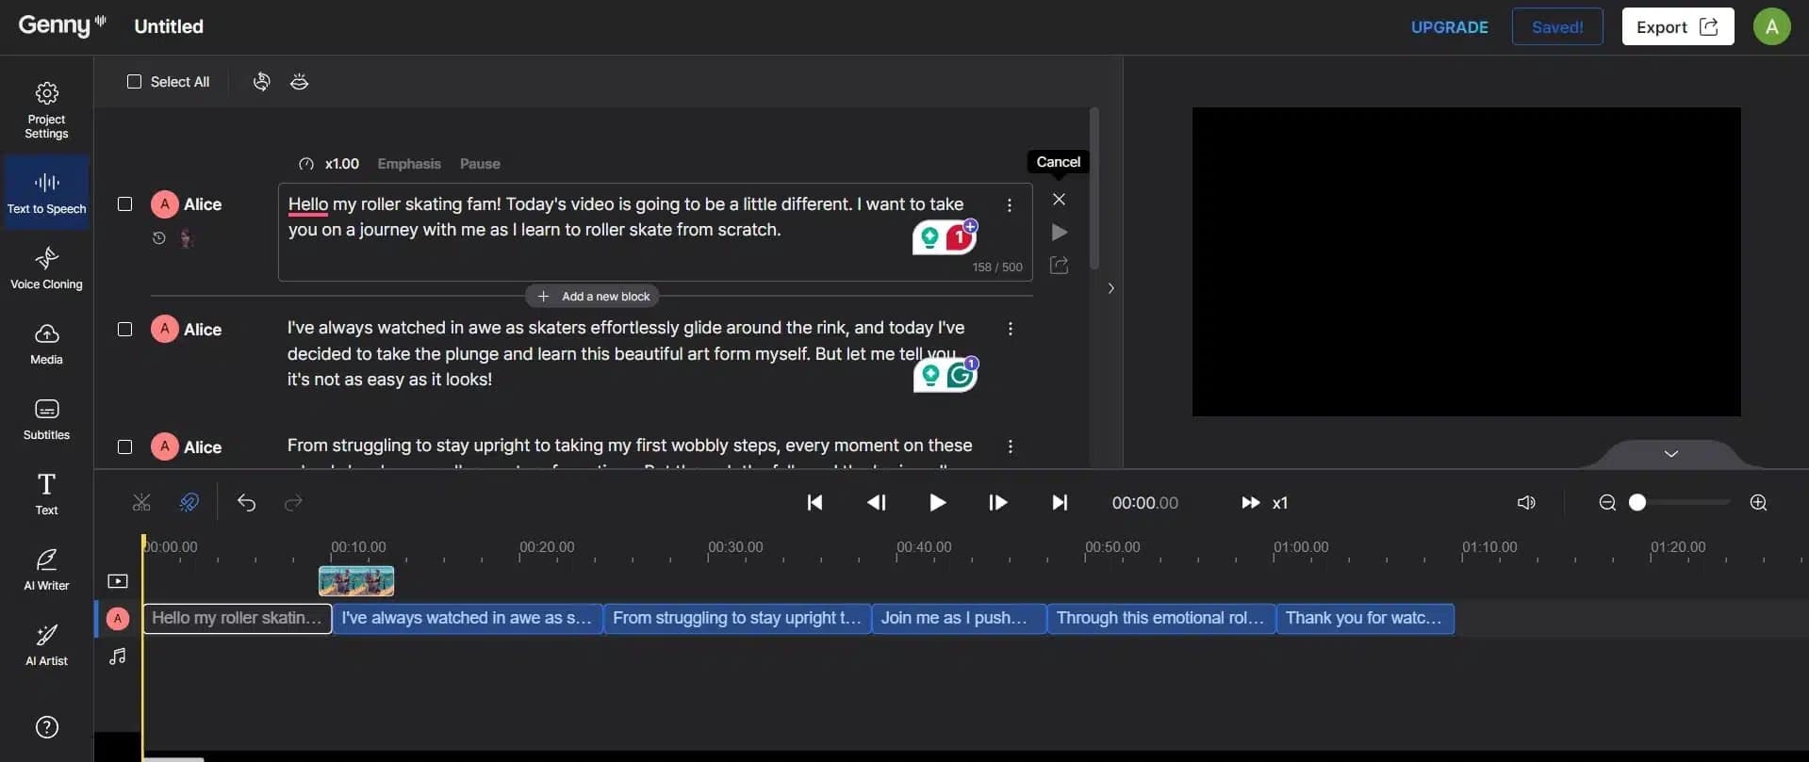This screenshot has width=1809, height=762.
Task: Zoom in the timeline
Action: (1758, 502)
